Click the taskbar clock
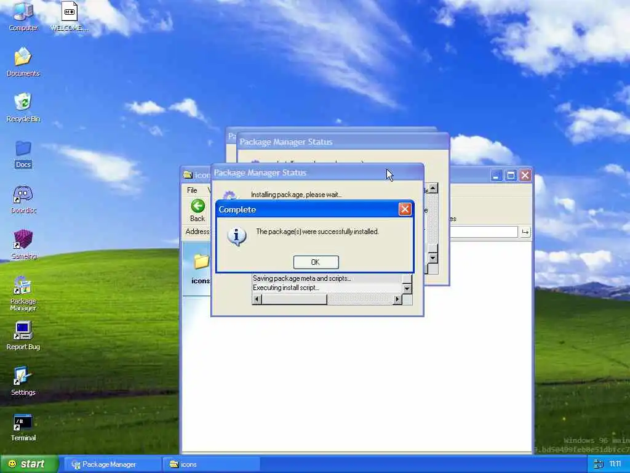This screenshot has width=630, height=473. click(x=615, y=464)
